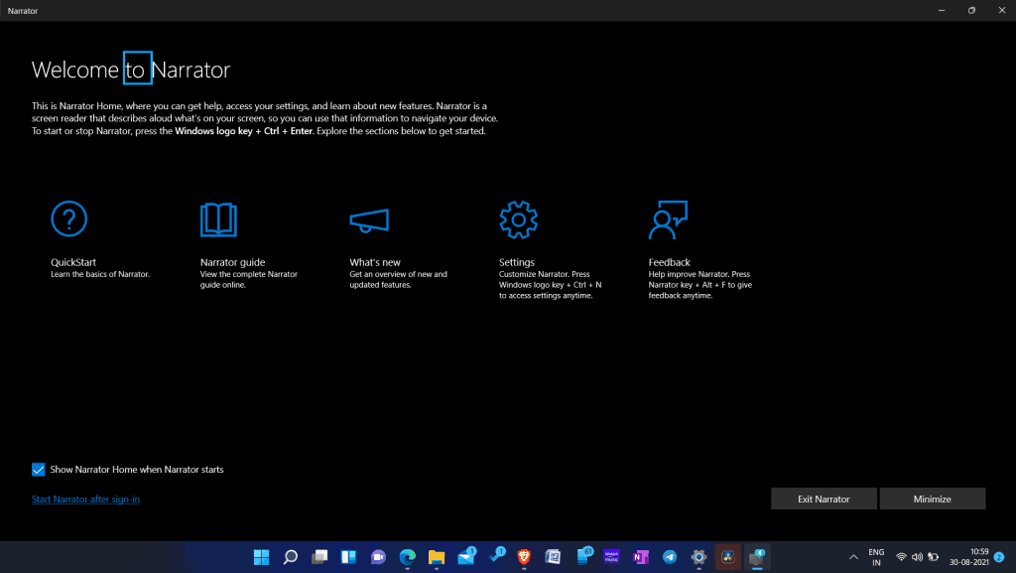Image resolution: width=1016 pixels, height=573 pixels.
Task: Launch Microsoft Edge from the taskbar
Action: click(407, 557)
